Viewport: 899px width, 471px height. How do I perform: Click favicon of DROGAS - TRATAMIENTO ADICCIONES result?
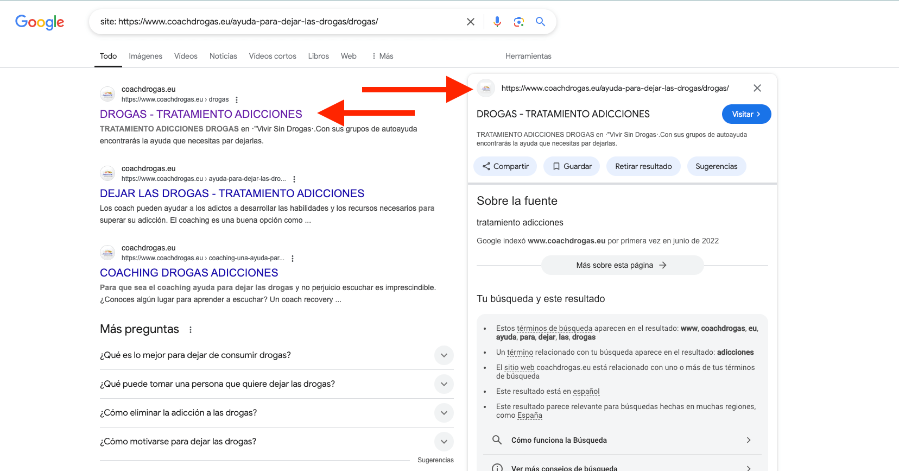(107, 95)
